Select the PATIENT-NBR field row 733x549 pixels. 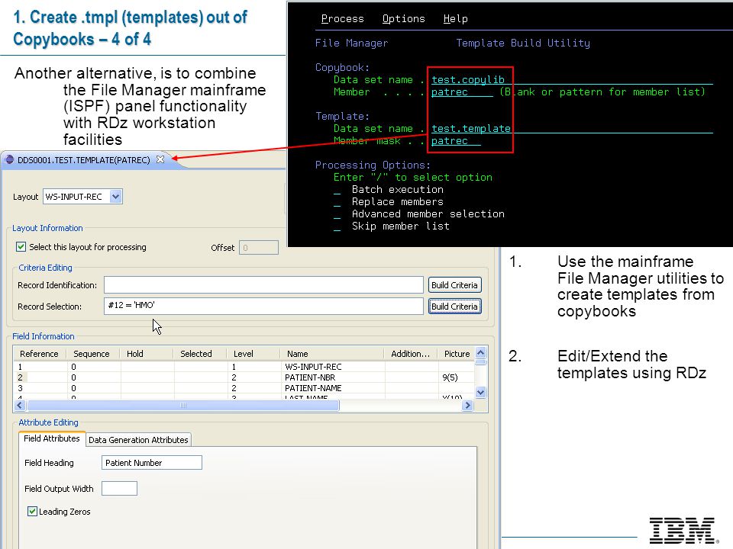coord(244,377)
